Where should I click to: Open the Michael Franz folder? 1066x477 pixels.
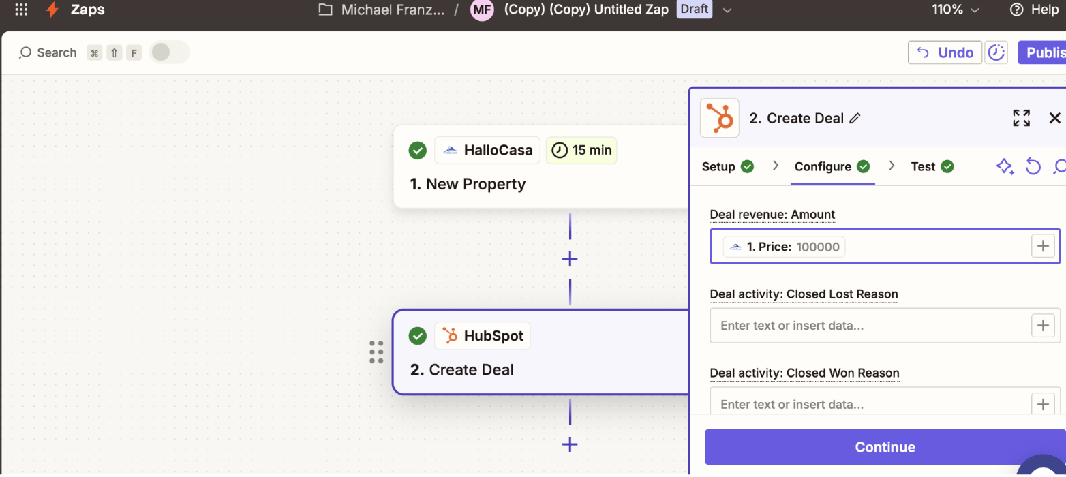pos(382,10)
